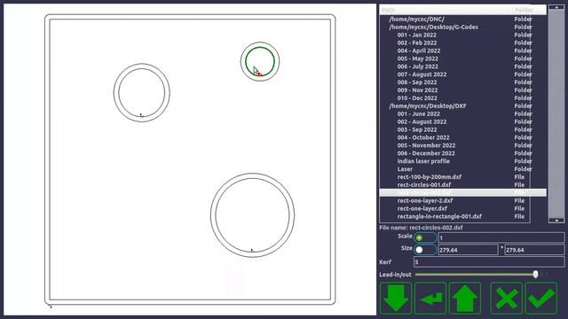The width and height of the screenshot is (568, 319).
Task: Click the green up arrow button
Action: [465, 298]
